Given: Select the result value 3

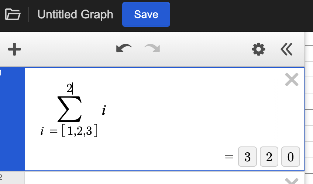Looking at the screenshot, I should point(248,157).
